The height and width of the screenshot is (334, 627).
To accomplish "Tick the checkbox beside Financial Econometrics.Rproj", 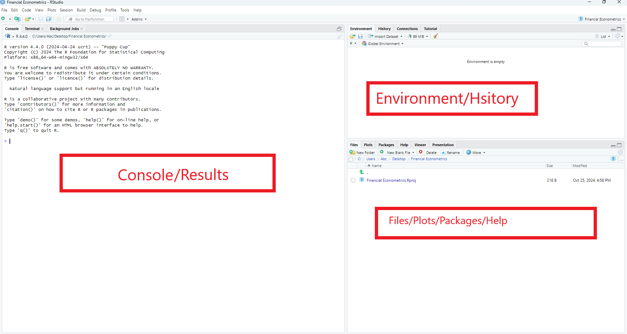I will coord(353,180).
